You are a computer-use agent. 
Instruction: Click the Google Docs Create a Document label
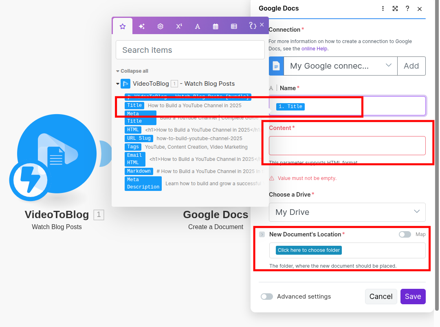[x=216, y=227]
